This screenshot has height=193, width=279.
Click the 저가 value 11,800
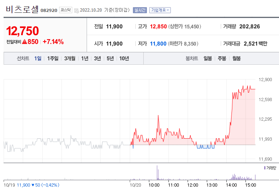click(158, 44)
